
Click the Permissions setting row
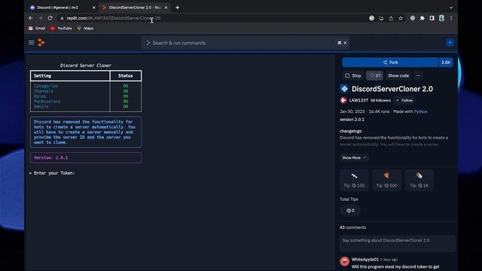coord(86,102)
